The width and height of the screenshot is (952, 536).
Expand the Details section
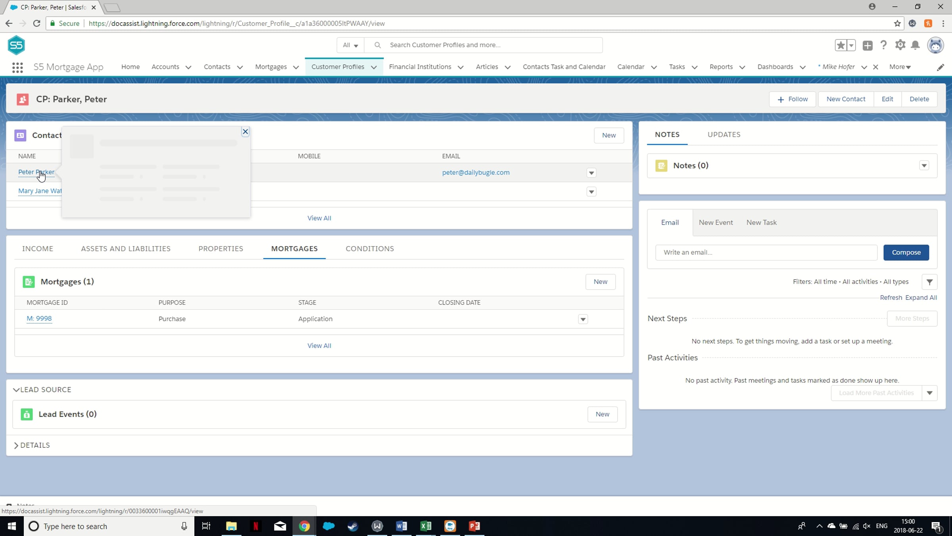(16, 445)
